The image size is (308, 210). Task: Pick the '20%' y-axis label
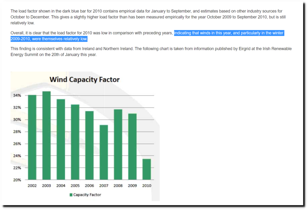(17, 180)
